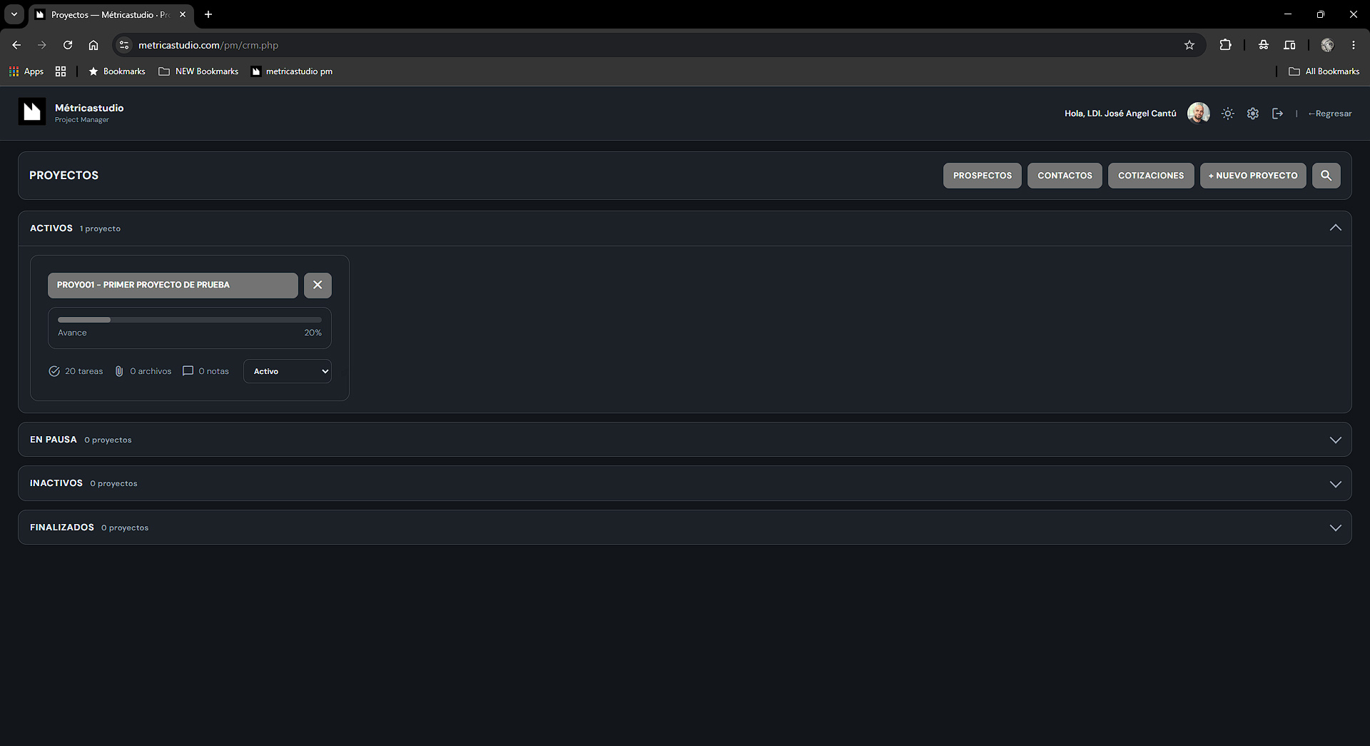Click the search magnifier button
1370x746 pixels.
1326,176
